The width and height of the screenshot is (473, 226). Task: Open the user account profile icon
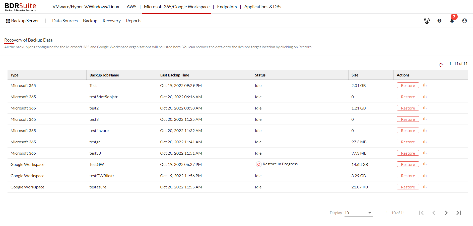(x=464, y=21)
